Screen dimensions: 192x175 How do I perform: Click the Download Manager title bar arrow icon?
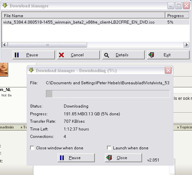click(5, 5)
